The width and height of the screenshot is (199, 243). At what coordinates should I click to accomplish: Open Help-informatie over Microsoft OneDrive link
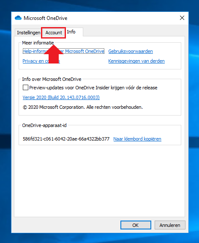63,51
